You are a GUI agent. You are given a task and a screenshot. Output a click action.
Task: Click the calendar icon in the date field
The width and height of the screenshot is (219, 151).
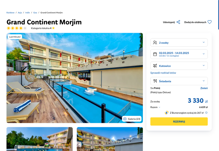pyautogui.click(x=155, y=54)
